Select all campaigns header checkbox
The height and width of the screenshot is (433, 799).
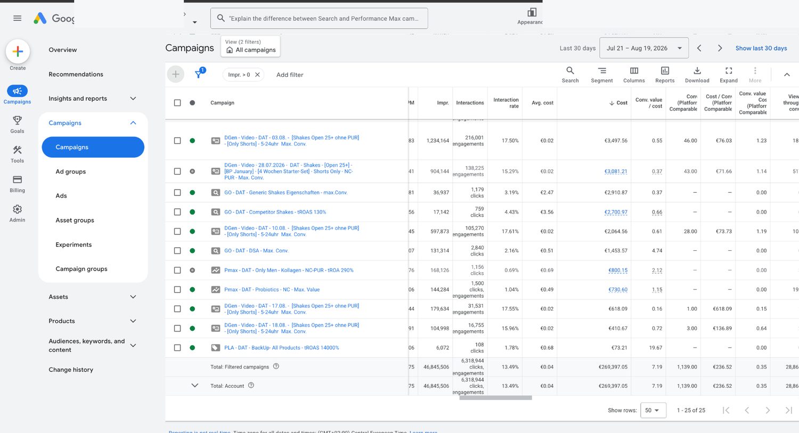(x=177, y=103)
